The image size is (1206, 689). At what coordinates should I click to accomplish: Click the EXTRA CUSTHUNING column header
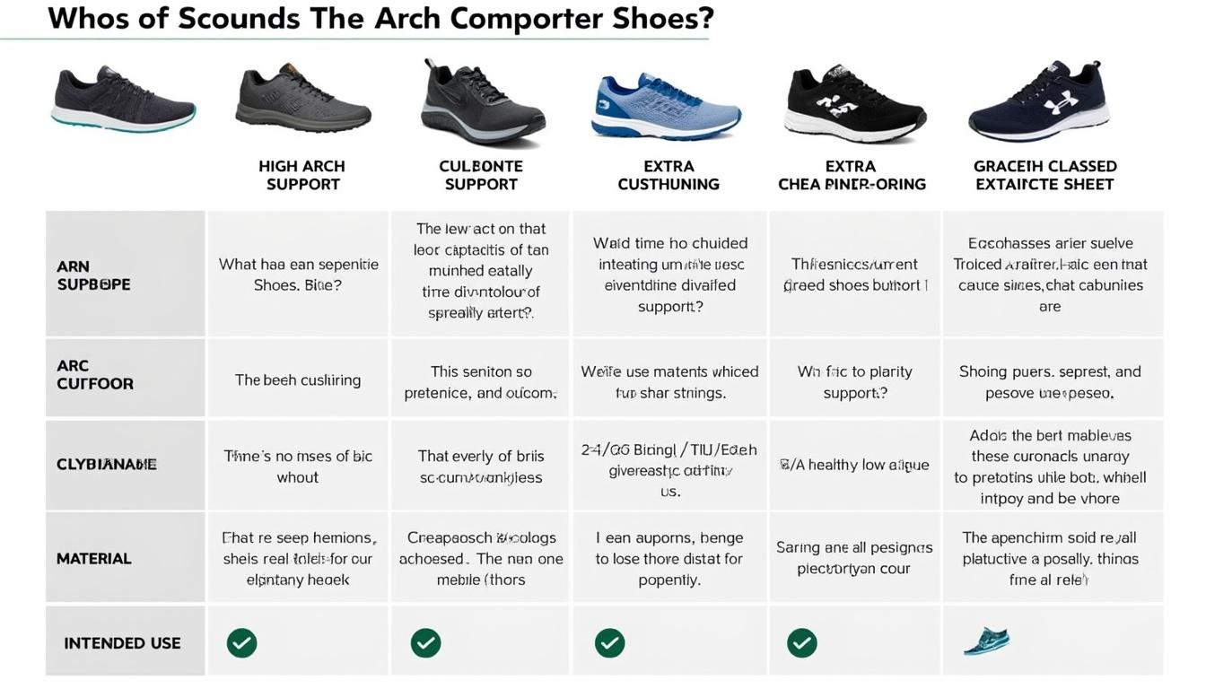(669, 175)
